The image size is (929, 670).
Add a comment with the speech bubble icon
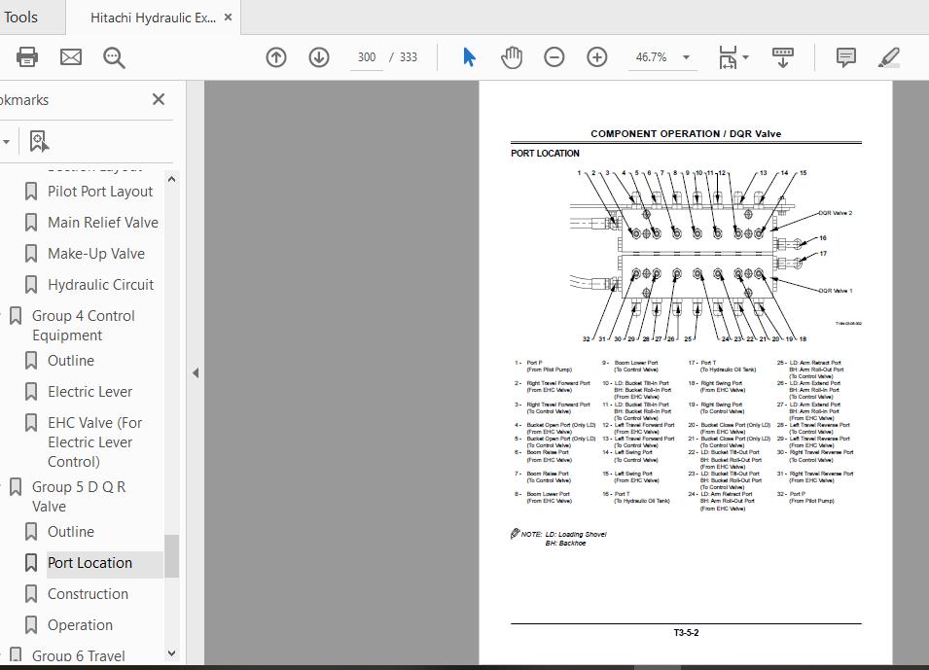845,57
